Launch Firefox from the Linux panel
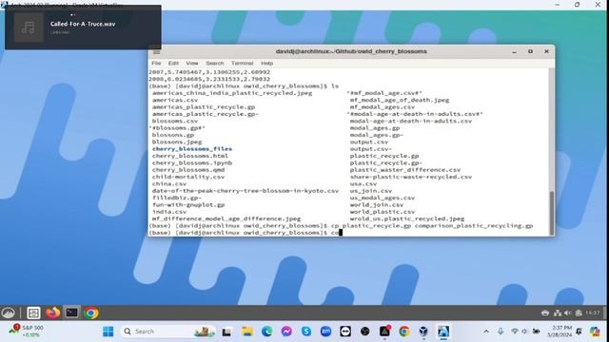This screenshot has height=342, width=609. [x=53, y=313]
